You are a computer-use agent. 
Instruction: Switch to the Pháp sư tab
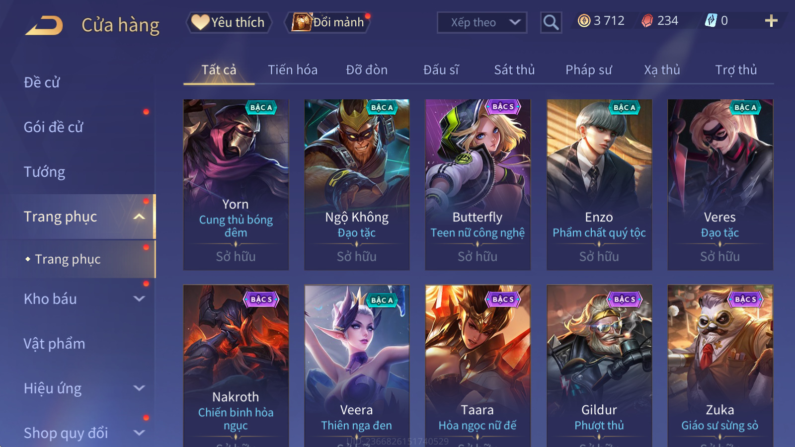pyautogui.click(x=588, y=70)
